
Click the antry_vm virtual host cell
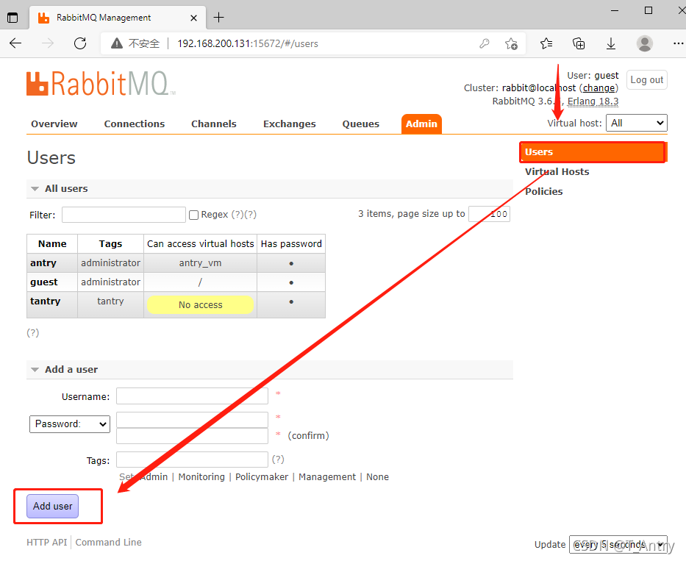pyautogui.click(x=201, y=263)
